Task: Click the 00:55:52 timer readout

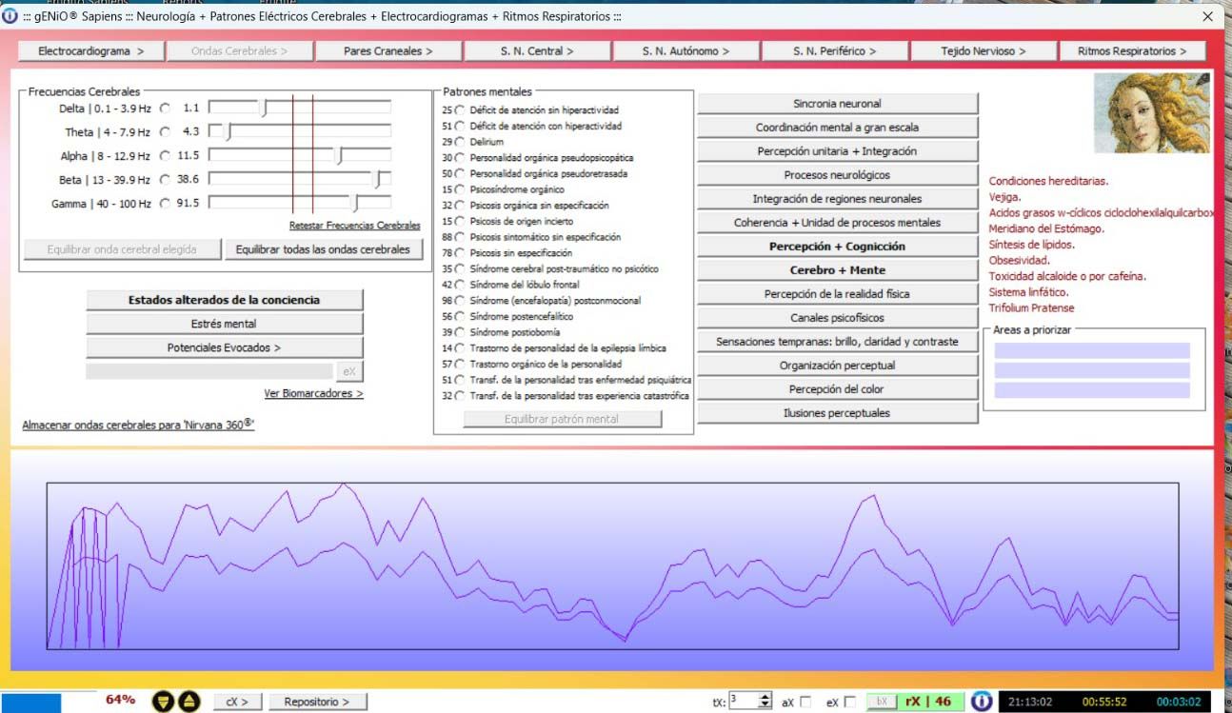Action: click(1104, 703)
